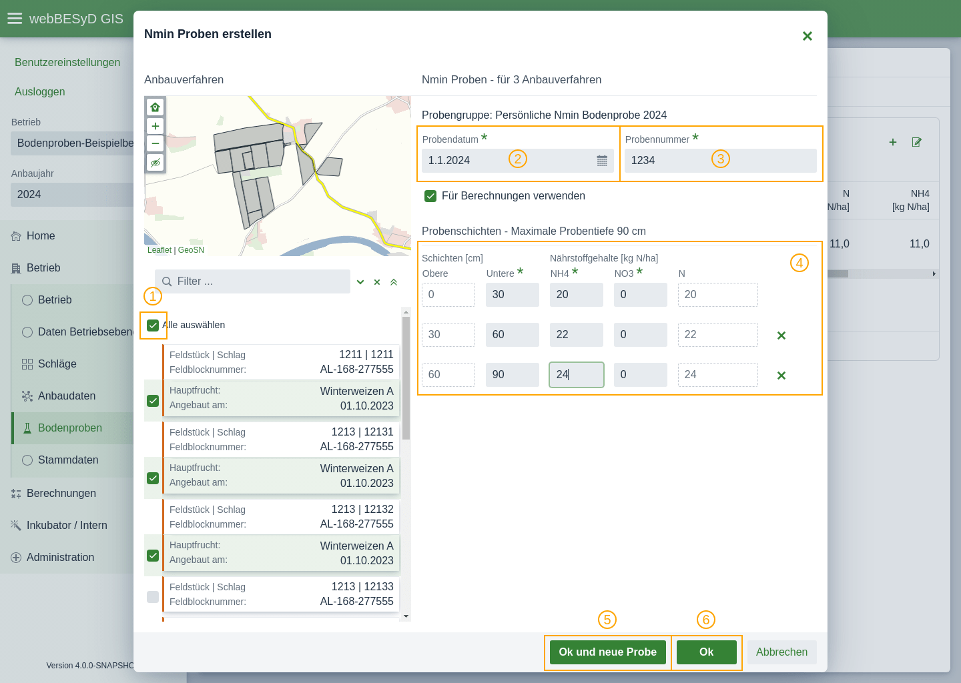
Task: Open the Anbaujahr 2024 selector
Action: pos(72,195)
